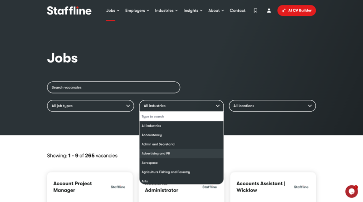Open saved jobs bookmark icon
The image size is (363, 202).
pyautogui.click(x=255, y=10)
